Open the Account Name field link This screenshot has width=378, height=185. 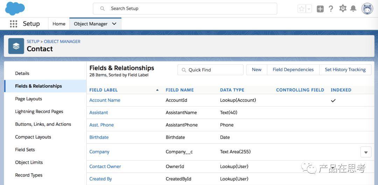(105, 100)
